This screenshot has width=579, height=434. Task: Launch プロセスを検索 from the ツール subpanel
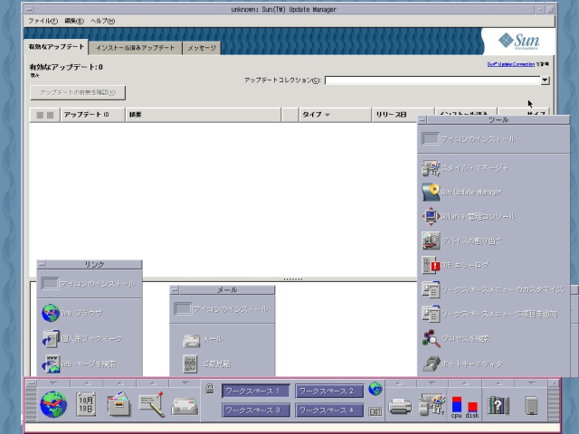(x=456, y=338)
